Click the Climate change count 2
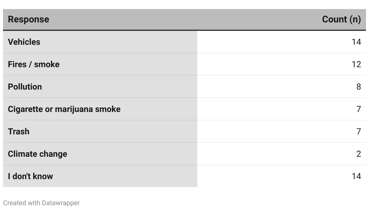369x210 pixels. 359,154
